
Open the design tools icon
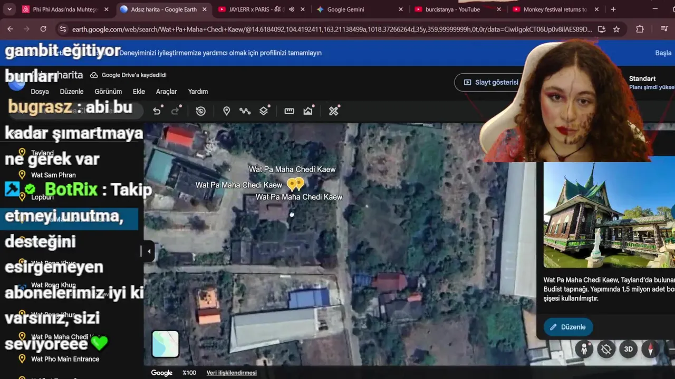334,111
